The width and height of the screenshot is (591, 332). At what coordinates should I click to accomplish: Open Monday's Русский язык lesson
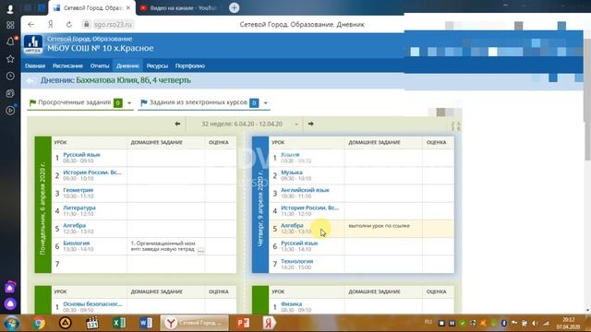pos(81,155)
